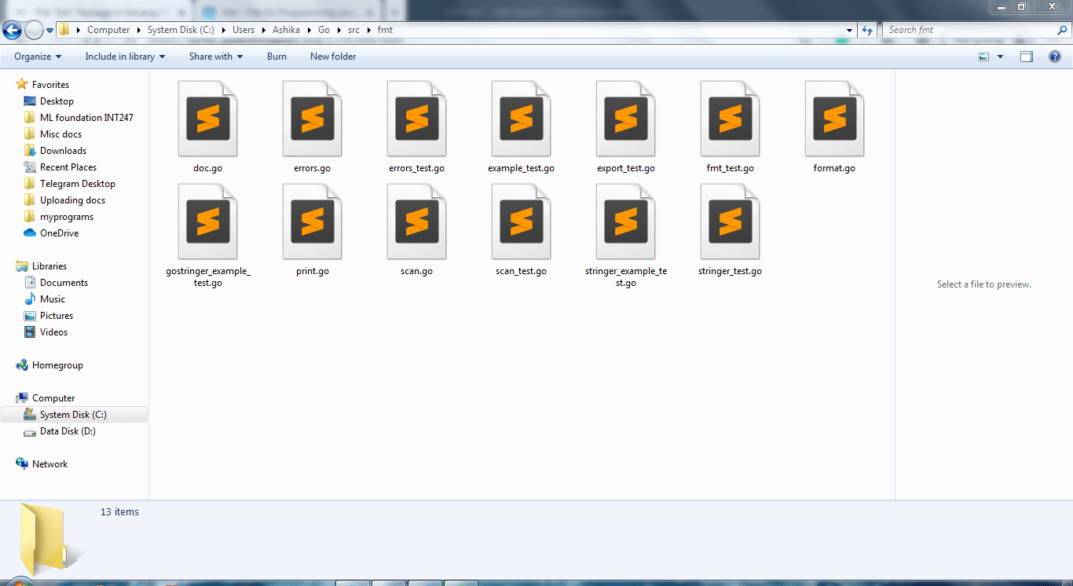Open the Include in library dropdown
This screenshot has height=586, width=1073.
point(124,57)
